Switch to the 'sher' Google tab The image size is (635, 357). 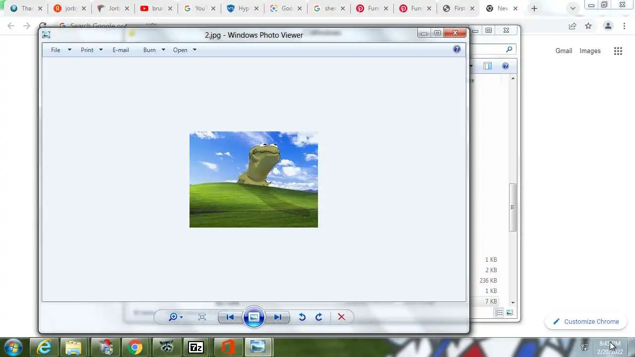(x=330, y=8)
